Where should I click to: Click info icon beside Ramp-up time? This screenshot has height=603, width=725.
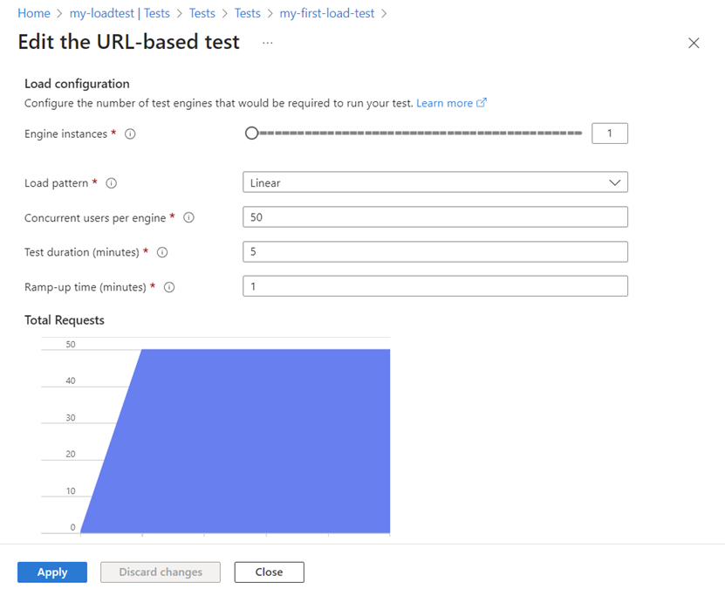169,287
